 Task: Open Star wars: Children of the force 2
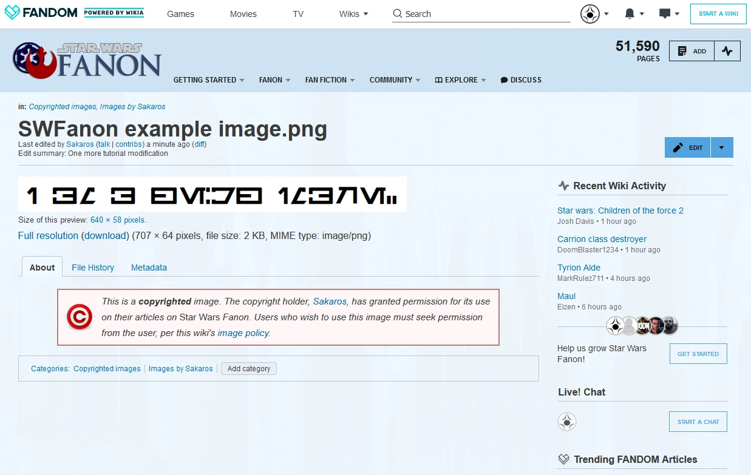click(x=620, y=211)
